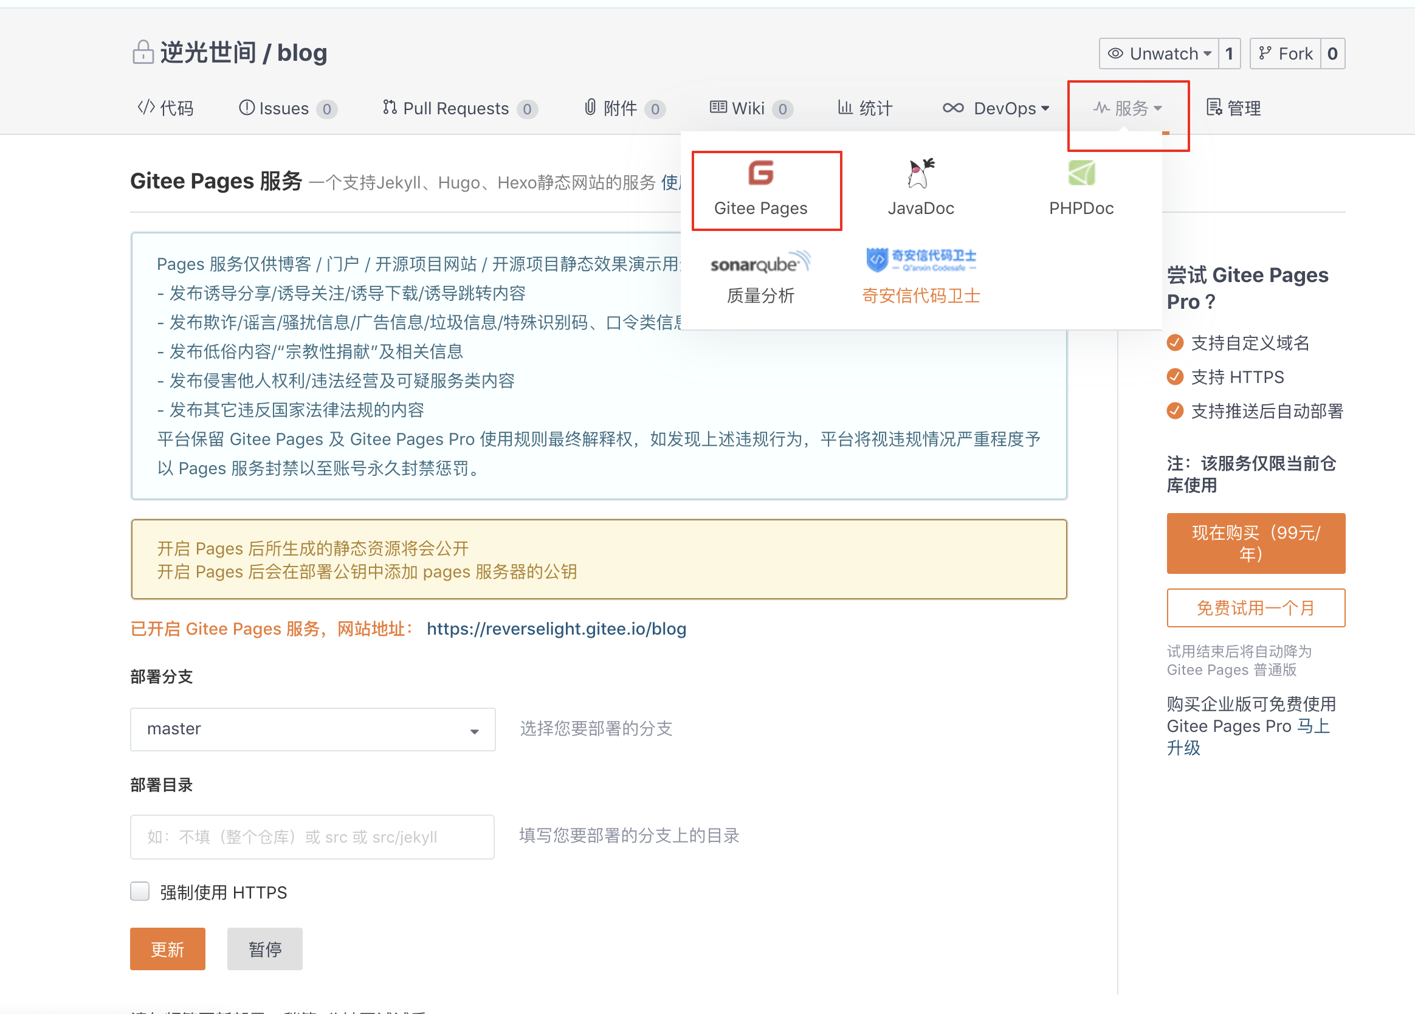Screen dimensions: 1415x1014
Task: Click the check icon beside 支持自定义域名
Action: [1175, 343]
